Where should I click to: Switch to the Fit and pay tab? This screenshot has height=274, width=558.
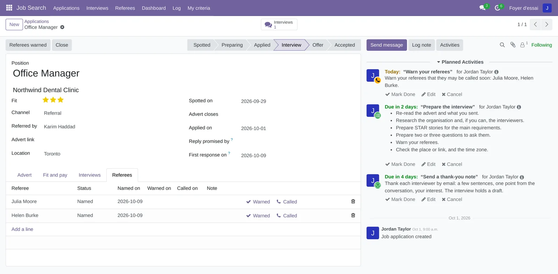tap(55, 175)
